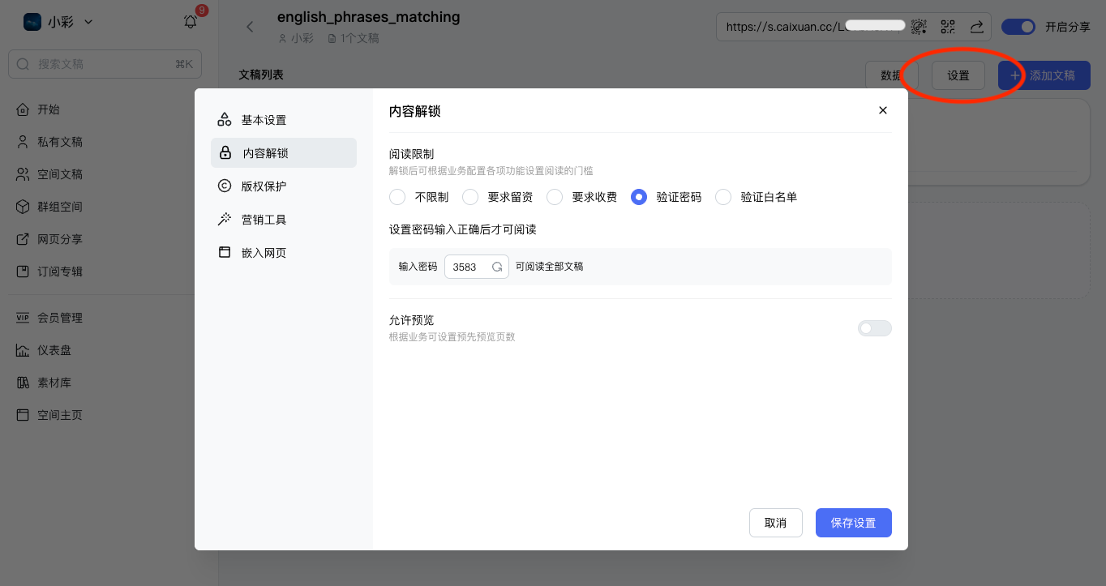The width and height of the screenshot is (1106, 586).
Task: Click the lock icon beside 内容解锁
Action: pos(225,153)
